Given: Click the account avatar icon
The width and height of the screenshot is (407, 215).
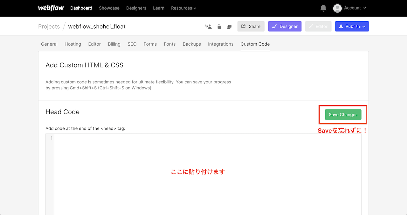Looking at the screenshot, I should click(337, 8).
